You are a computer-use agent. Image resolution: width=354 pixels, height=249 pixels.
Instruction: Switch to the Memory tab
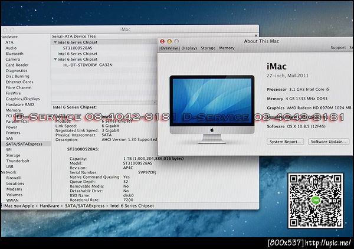[x=227, y=48]
